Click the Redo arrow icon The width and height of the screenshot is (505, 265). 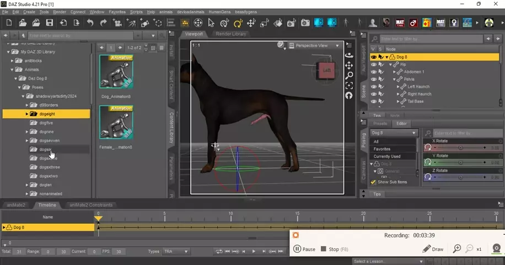(x=103, y=23)
